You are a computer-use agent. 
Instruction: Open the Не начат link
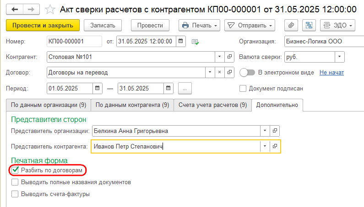point(331,73)
